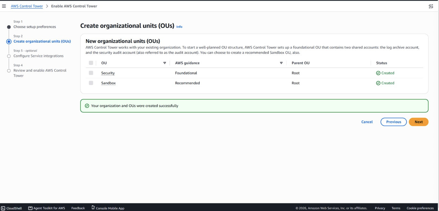Click the Amazon Web Services copyright text
The image size is (439, 211).
[331, 208]
